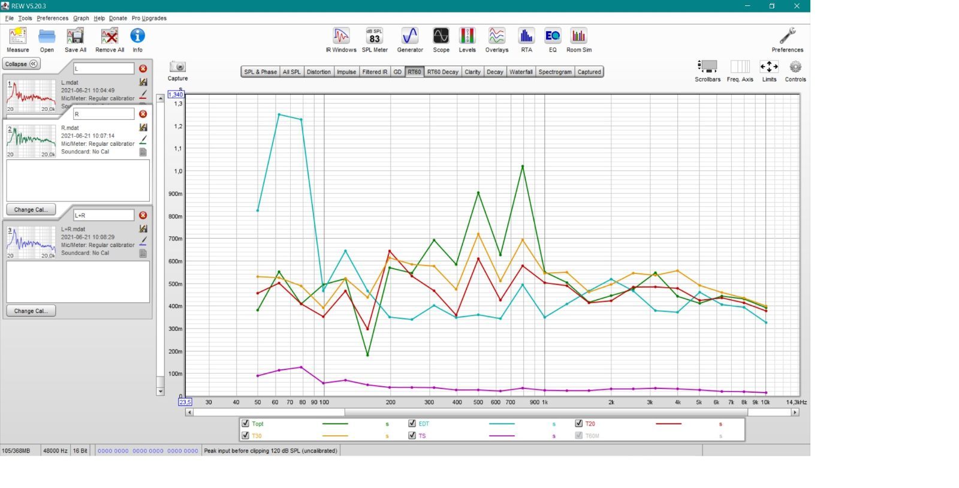This screenshot has width=959, height=488.
Task: Click Change Cal for L+R measurement
Action: tap(31, 311)
